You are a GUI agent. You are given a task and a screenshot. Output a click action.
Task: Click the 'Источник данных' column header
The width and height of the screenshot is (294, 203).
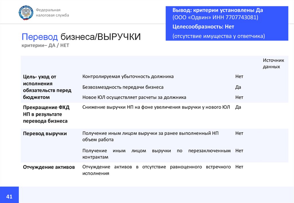point(273,63)
